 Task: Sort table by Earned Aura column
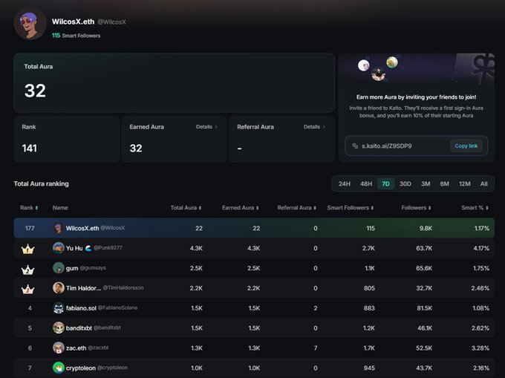click(241, 208)
